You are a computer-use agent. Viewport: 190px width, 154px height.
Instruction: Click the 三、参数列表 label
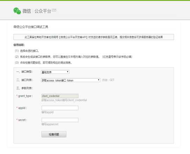(24, 88)
